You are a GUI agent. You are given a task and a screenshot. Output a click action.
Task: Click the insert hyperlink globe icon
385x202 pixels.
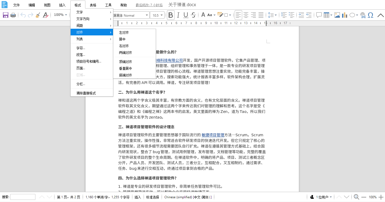tap(363, 15)
